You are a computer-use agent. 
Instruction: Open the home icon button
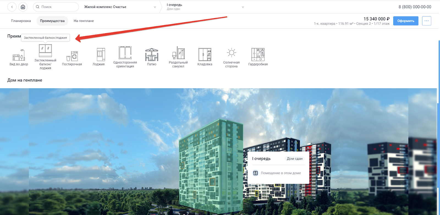(x=23, y=7)
